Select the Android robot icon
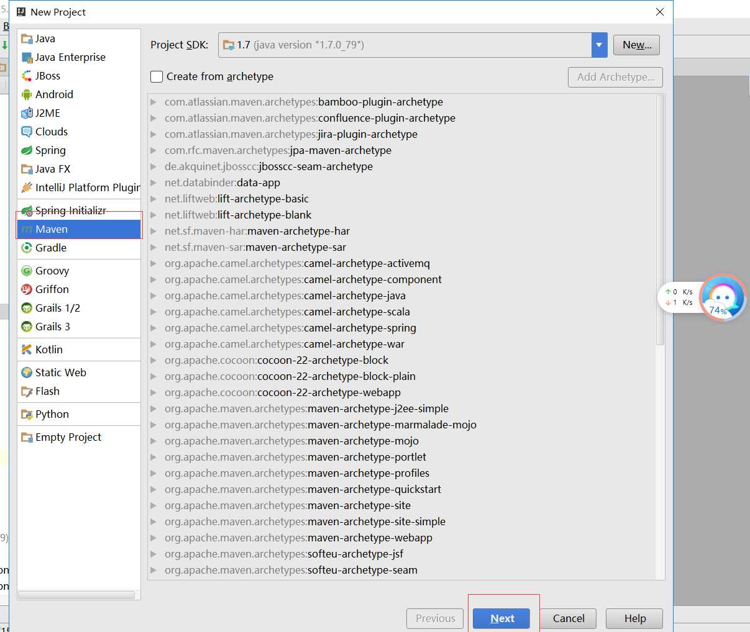The image size is (750, 632). pos(27,94)
